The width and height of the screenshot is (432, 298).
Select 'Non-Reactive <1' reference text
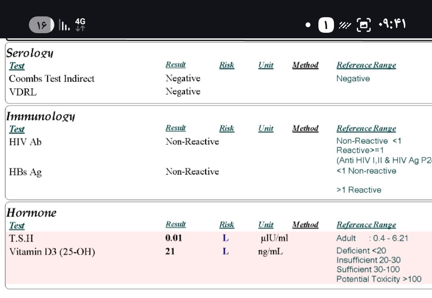point(369,141)
